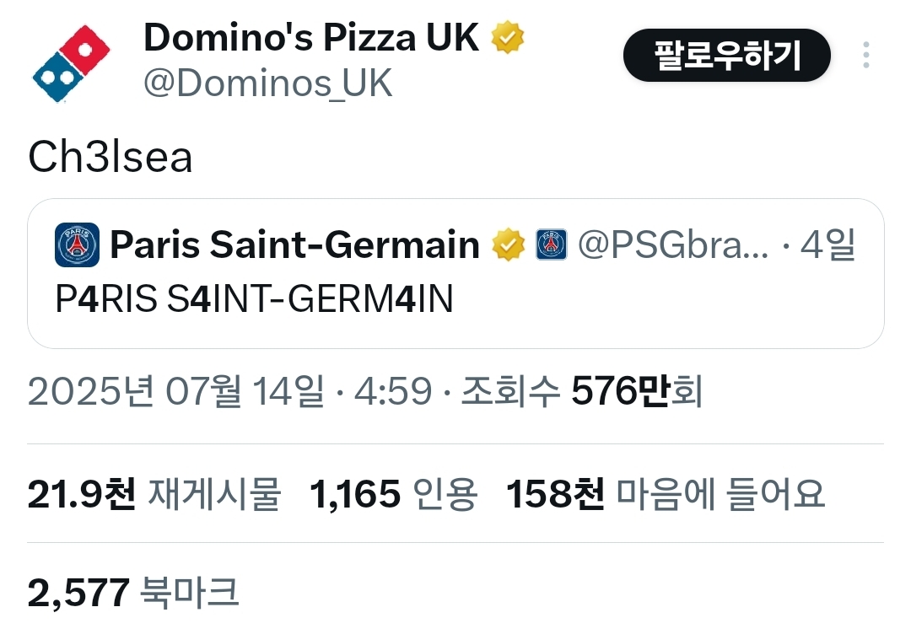911x634 pixels.
Task: Click Paris Saint-Germain's gold verified badge
Action: (508, 245)
